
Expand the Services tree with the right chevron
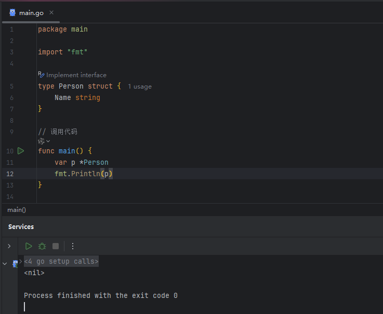coord(9,246)
